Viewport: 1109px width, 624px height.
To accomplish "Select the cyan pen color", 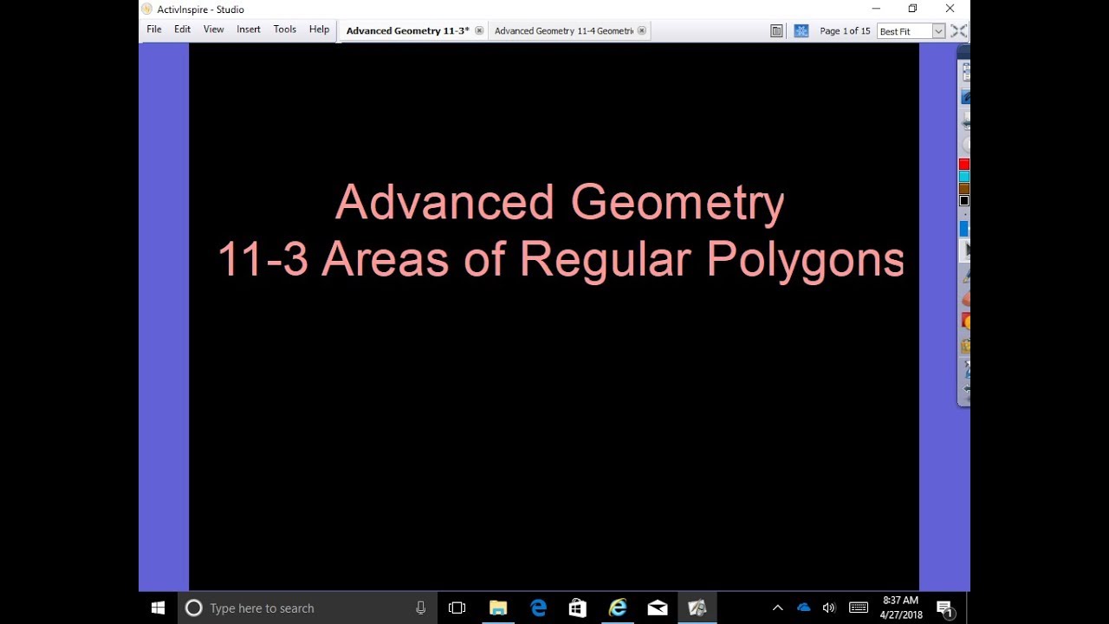I will 964,177.
